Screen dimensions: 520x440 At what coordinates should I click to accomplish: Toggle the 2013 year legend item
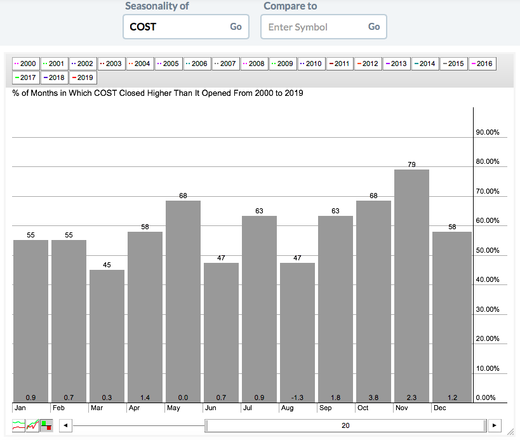click(x=396, y=63)
